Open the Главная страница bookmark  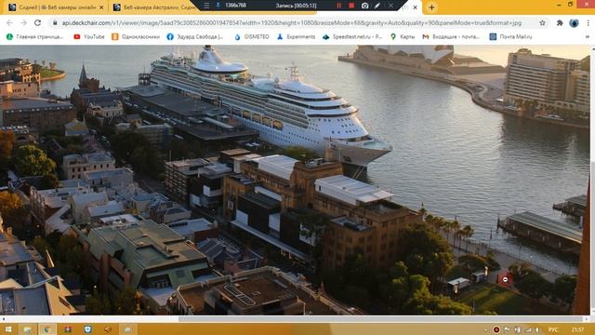click(x=35, y=37)
